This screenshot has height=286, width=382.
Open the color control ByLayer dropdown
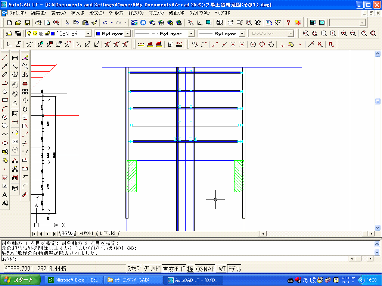click(x=128, y=33)
